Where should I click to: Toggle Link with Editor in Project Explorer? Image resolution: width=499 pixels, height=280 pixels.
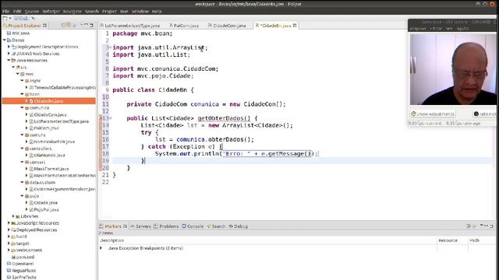(69, 25)
